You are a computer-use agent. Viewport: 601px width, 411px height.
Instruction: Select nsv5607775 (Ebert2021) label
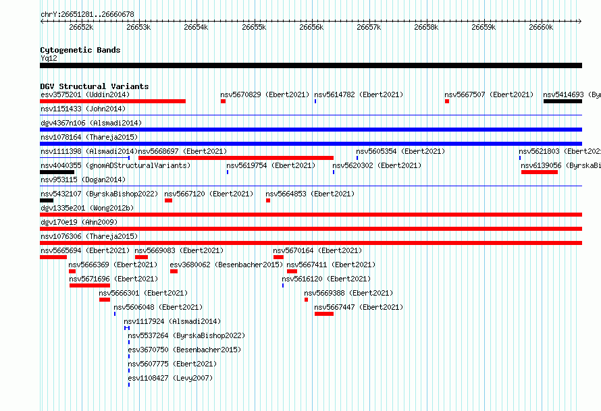pos(172,364)
